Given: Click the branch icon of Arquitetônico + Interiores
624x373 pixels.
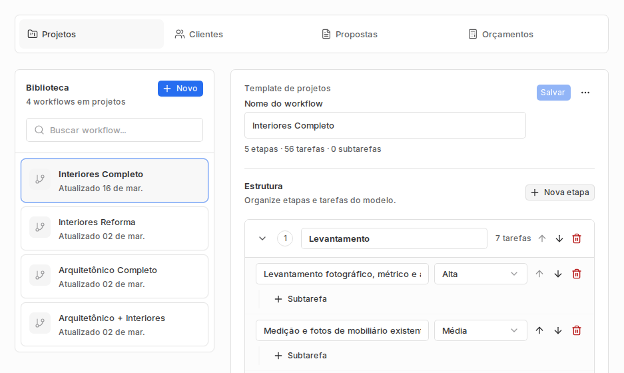Looking at the screenshot, I should (40, 323).
